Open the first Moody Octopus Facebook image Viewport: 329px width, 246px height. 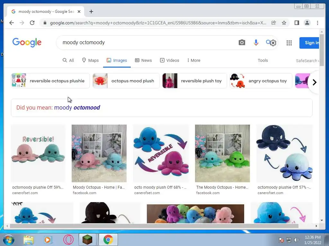click(99, 153)
